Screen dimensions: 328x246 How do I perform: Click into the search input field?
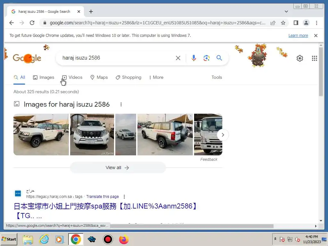117,58
